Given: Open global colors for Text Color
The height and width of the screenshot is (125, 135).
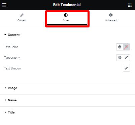Looking at the screenshot, I should [x=120, y=47].
